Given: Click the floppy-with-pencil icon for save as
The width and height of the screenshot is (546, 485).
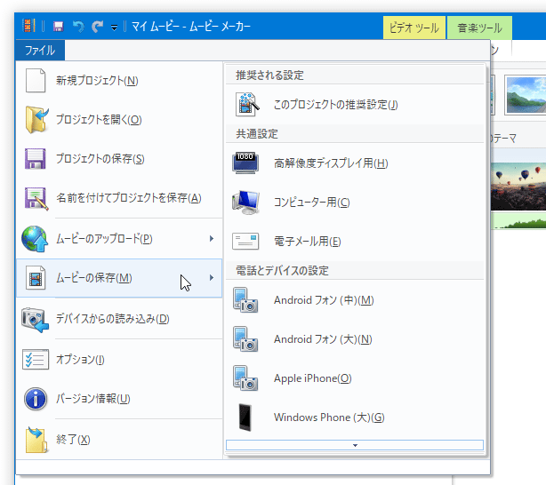Looking at the screenshot, I should pyautogui.click(x=36, y=198).
